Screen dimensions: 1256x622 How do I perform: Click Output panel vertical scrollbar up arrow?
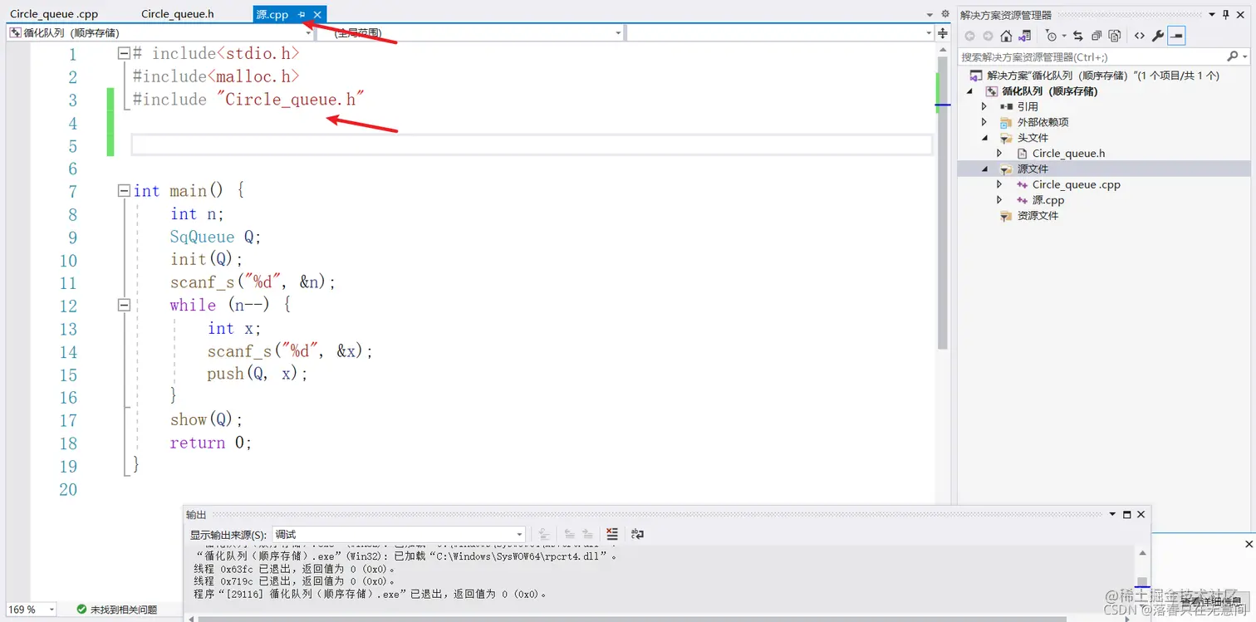(1142, 553)
